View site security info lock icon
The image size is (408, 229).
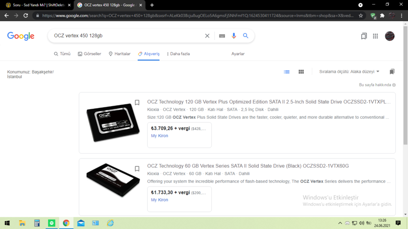pos(38,15)
